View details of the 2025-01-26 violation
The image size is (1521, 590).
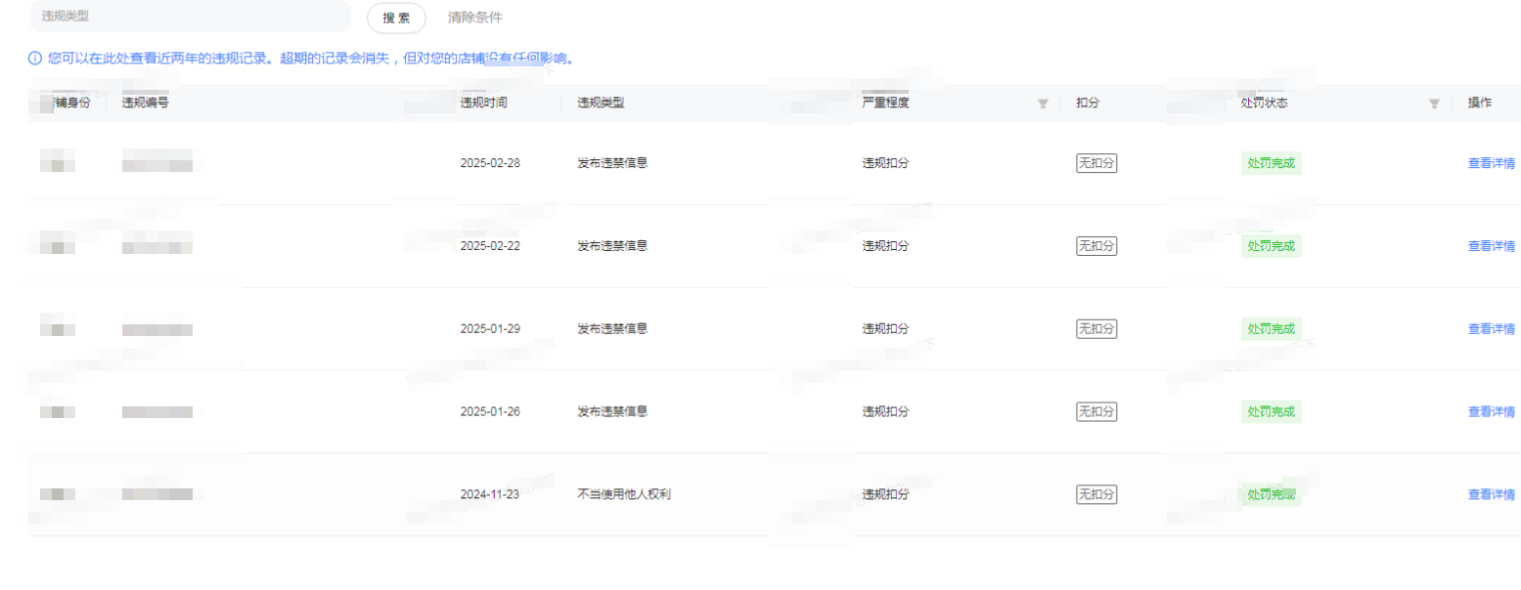1491,412
